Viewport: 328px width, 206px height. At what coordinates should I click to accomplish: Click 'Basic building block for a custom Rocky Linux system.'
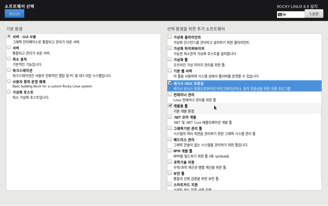(53, 86)
